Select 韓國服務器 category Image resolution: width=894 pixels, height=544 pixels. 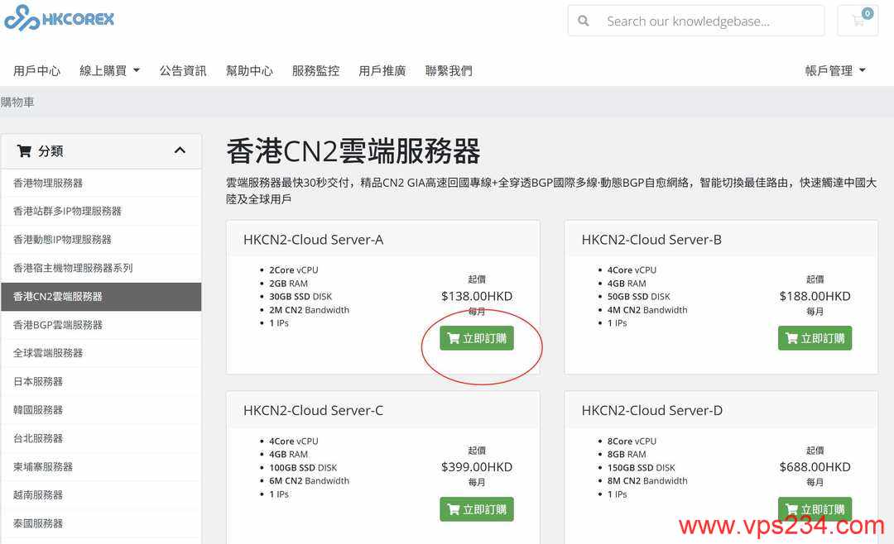101,410
